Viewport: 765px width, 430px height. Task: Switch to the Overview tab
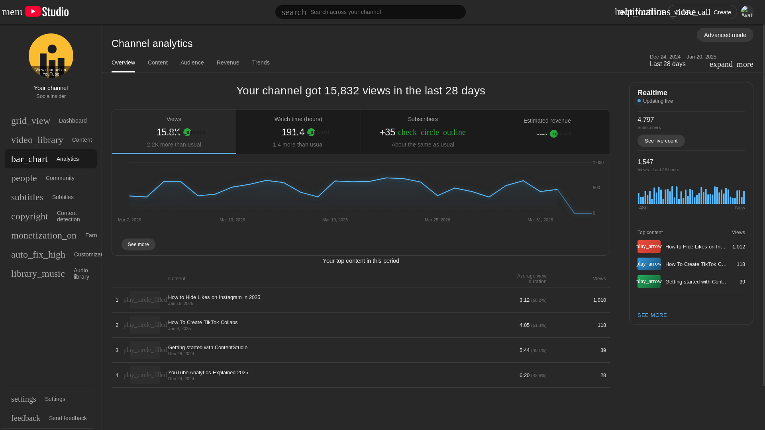123,63
